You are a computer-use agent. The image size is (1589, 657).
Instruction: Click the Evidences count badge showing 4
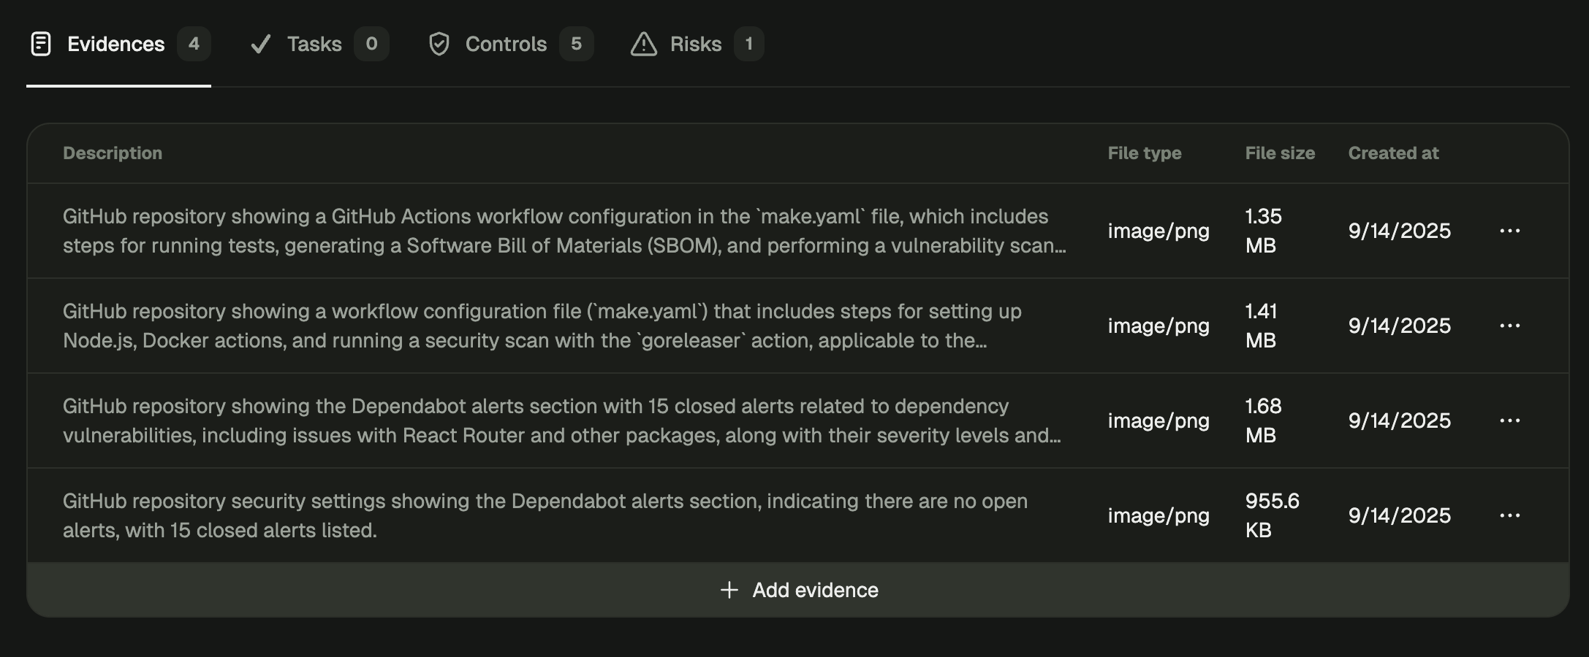[193, 45]
